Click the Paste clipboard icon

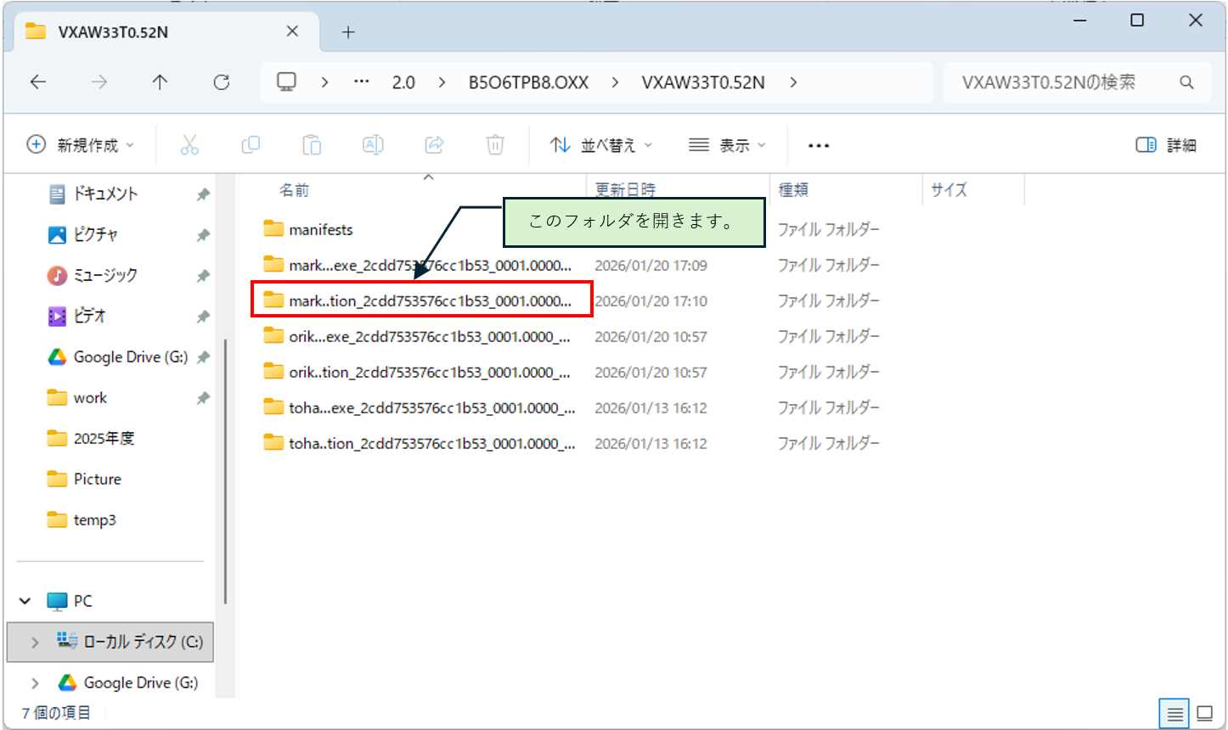coord(312,145)
